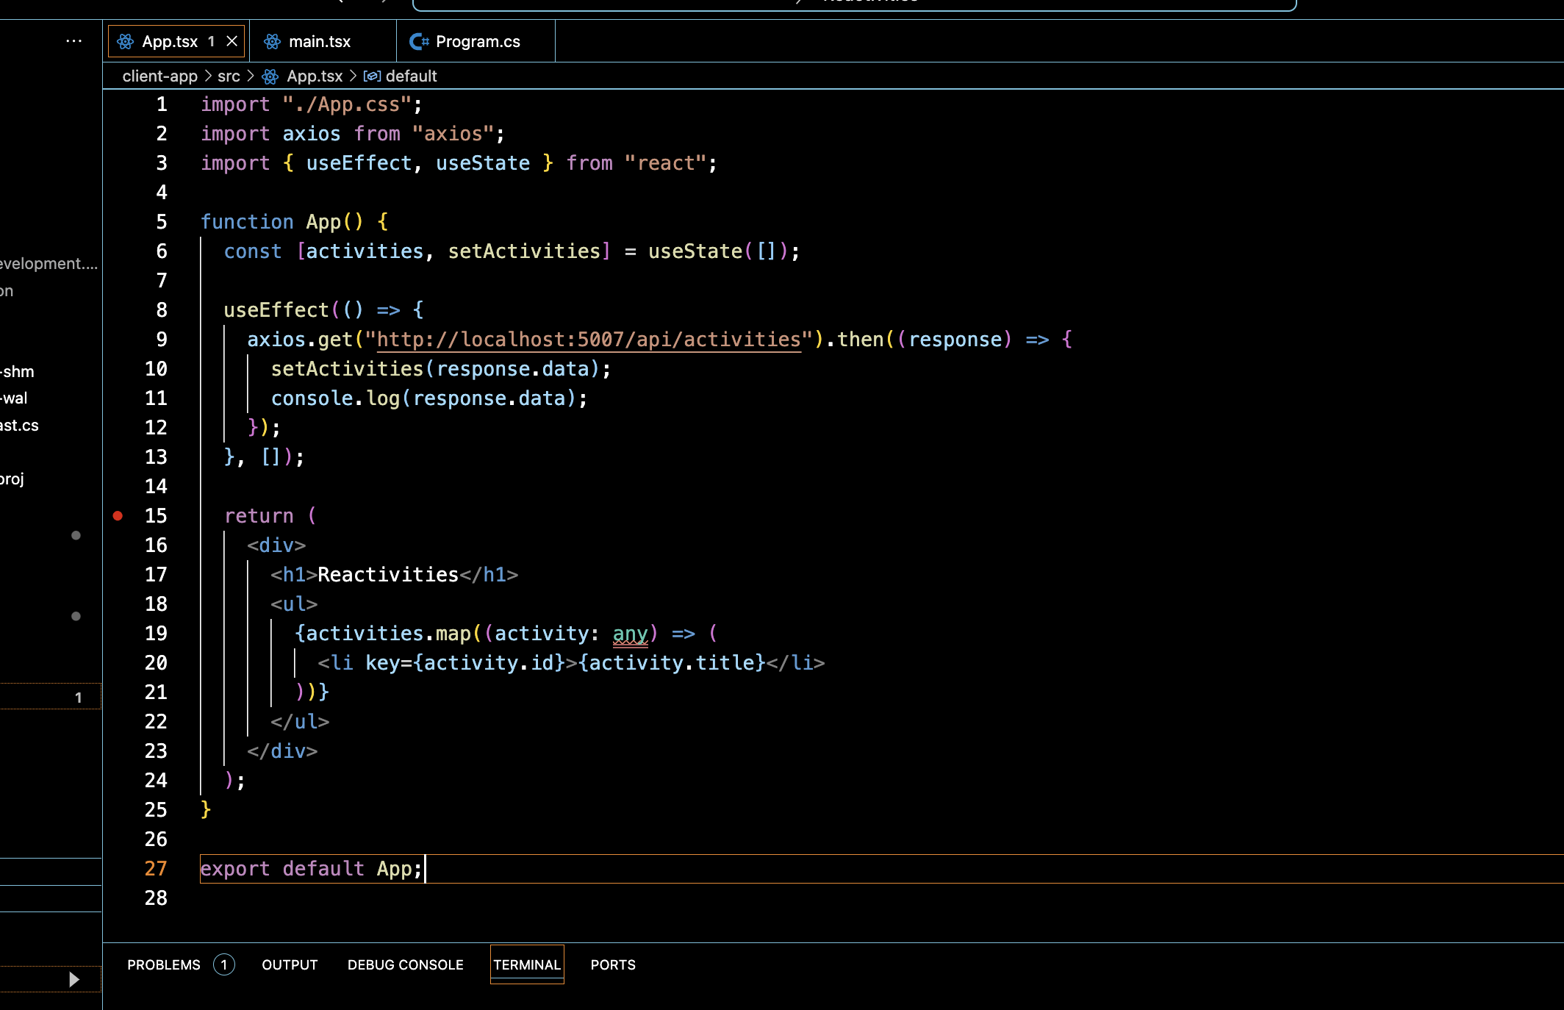Click the React icon in breadcrumb path
Image resolution: width=1564 pixels, height=1010 pixels.
click(270, 76)
